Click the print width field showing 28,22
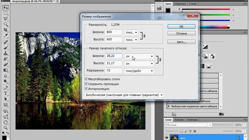The height and width of the screenshot is (140, 249). (114, 56)
